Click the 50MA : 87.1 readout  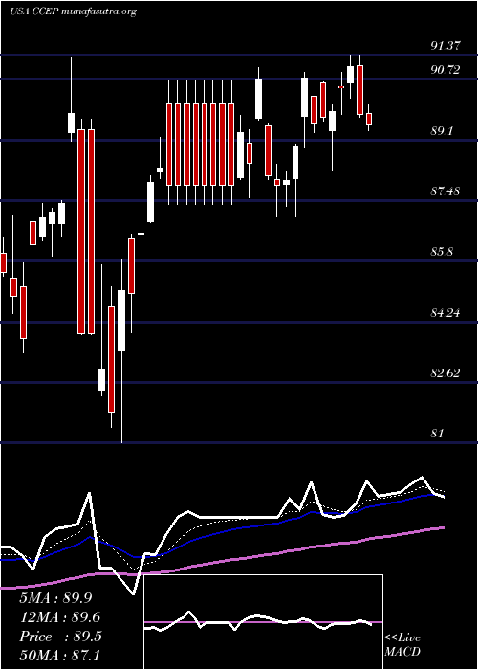point(60,655)
